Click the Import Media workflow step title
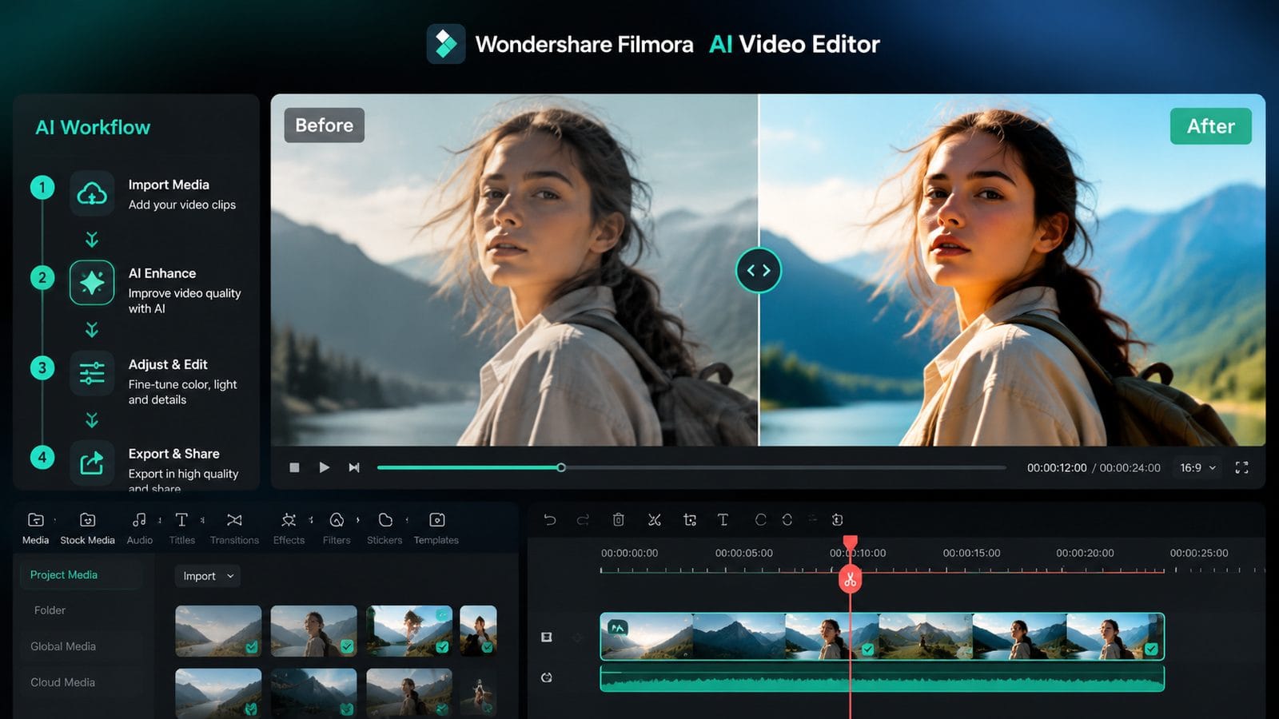The image size is (1279, 719). (x=169, y=185)
